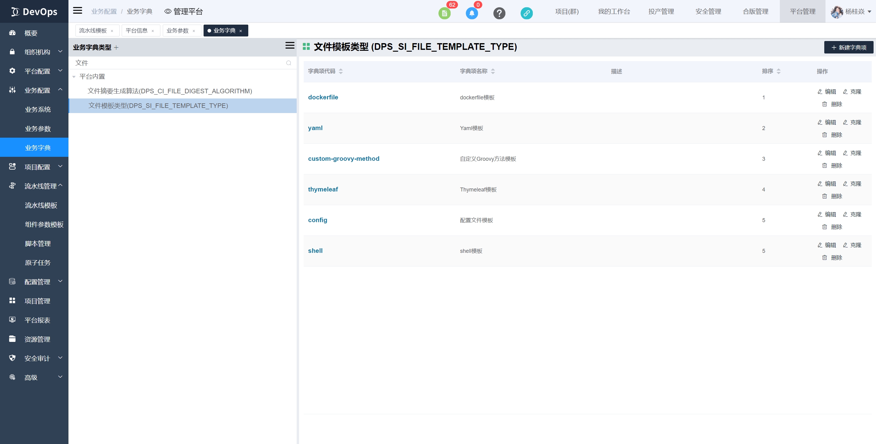Click the search icon in filter box
This screenshot has height=444, width=876.
(x=288, y=63)
